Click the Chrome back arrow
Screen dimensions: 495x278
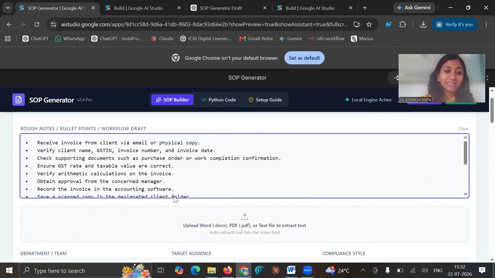click(9, 24)
